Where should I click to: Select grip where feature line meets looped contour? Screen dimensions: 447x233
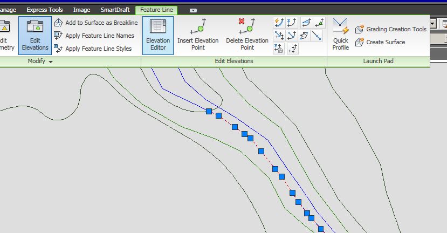click(x=209, y=111)
